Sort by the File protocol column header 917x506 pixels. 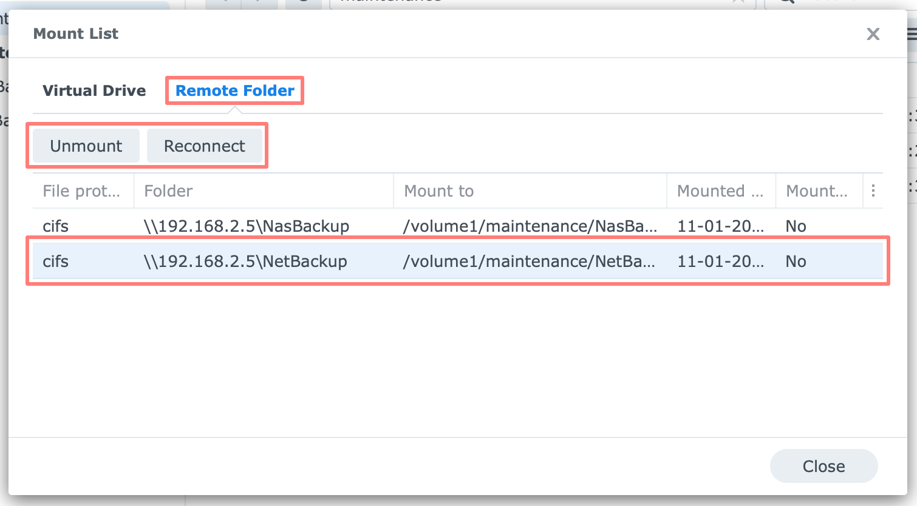(82, 191)
